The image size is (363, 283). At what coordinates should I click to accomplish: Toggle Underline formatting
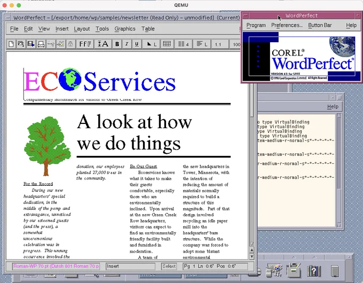[x=137, y=44]
